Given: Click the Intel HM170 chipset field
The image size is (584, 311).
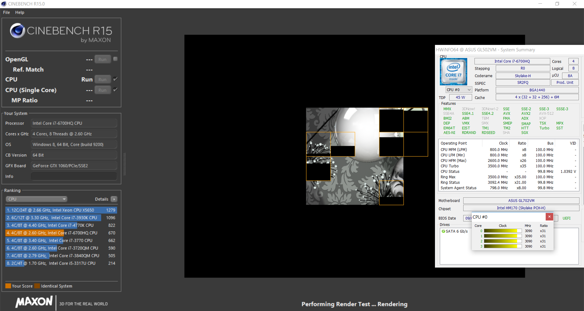Looking at the screenshot, I should pyautogui.click(x=521, y=208).
